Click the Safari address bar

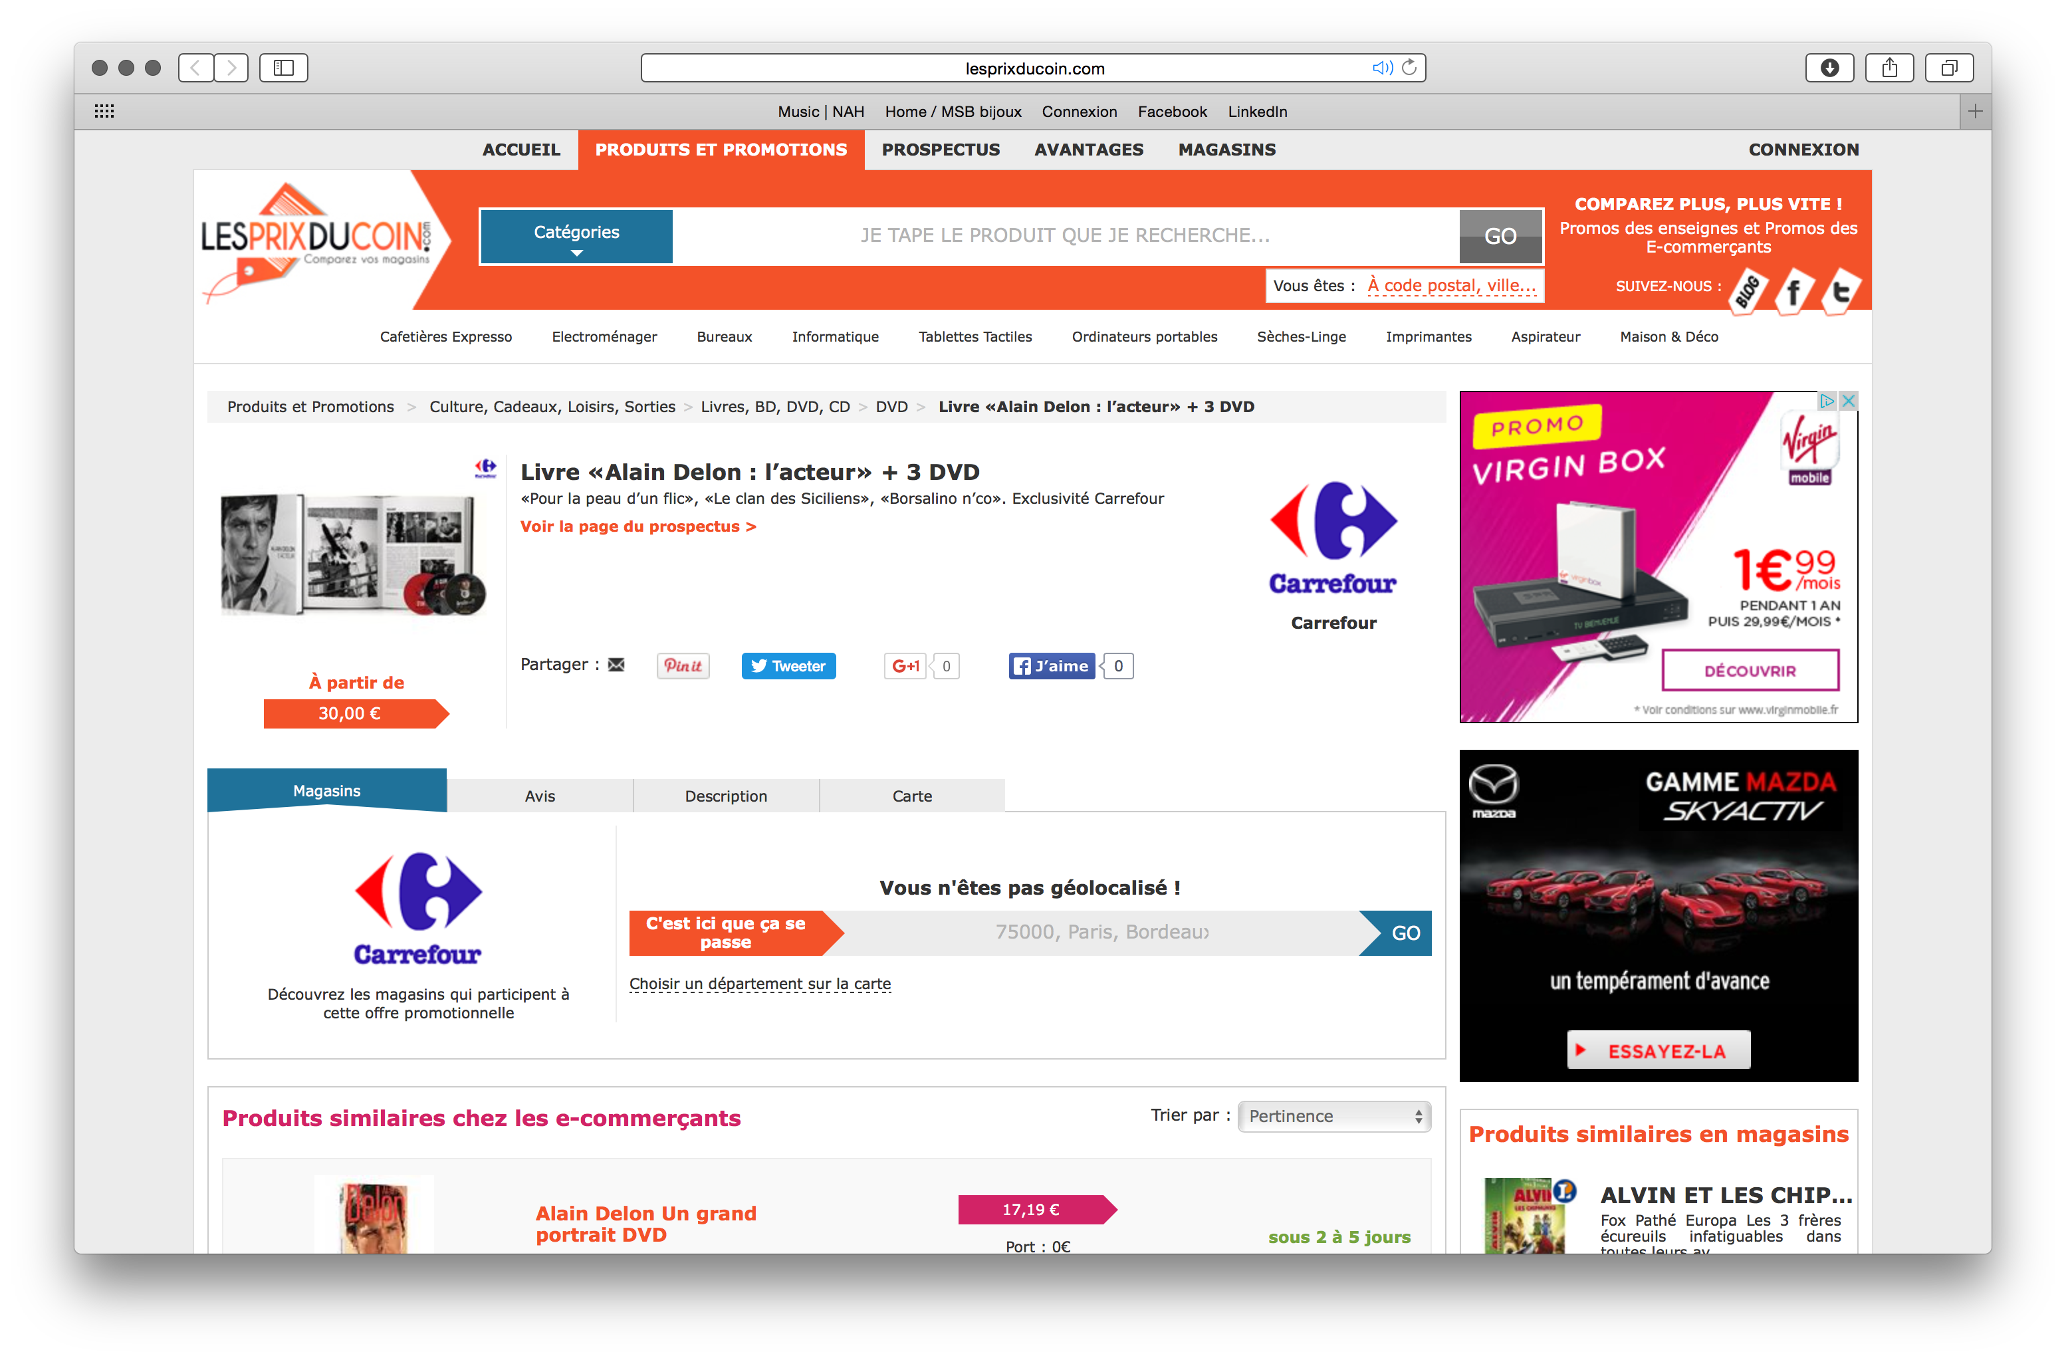tap(1033, 68)
